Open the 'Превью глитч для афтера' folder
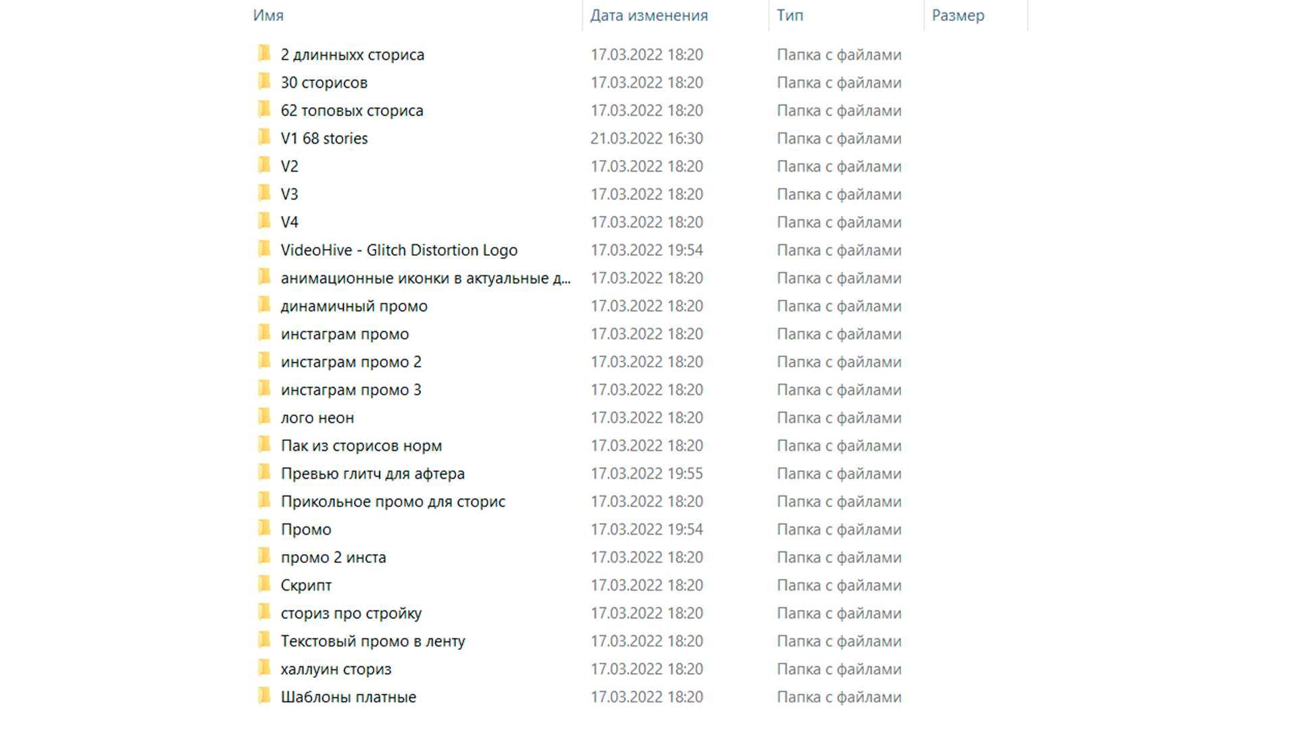This screenshot has height=729, width=1297. click(x=372, y=473)
